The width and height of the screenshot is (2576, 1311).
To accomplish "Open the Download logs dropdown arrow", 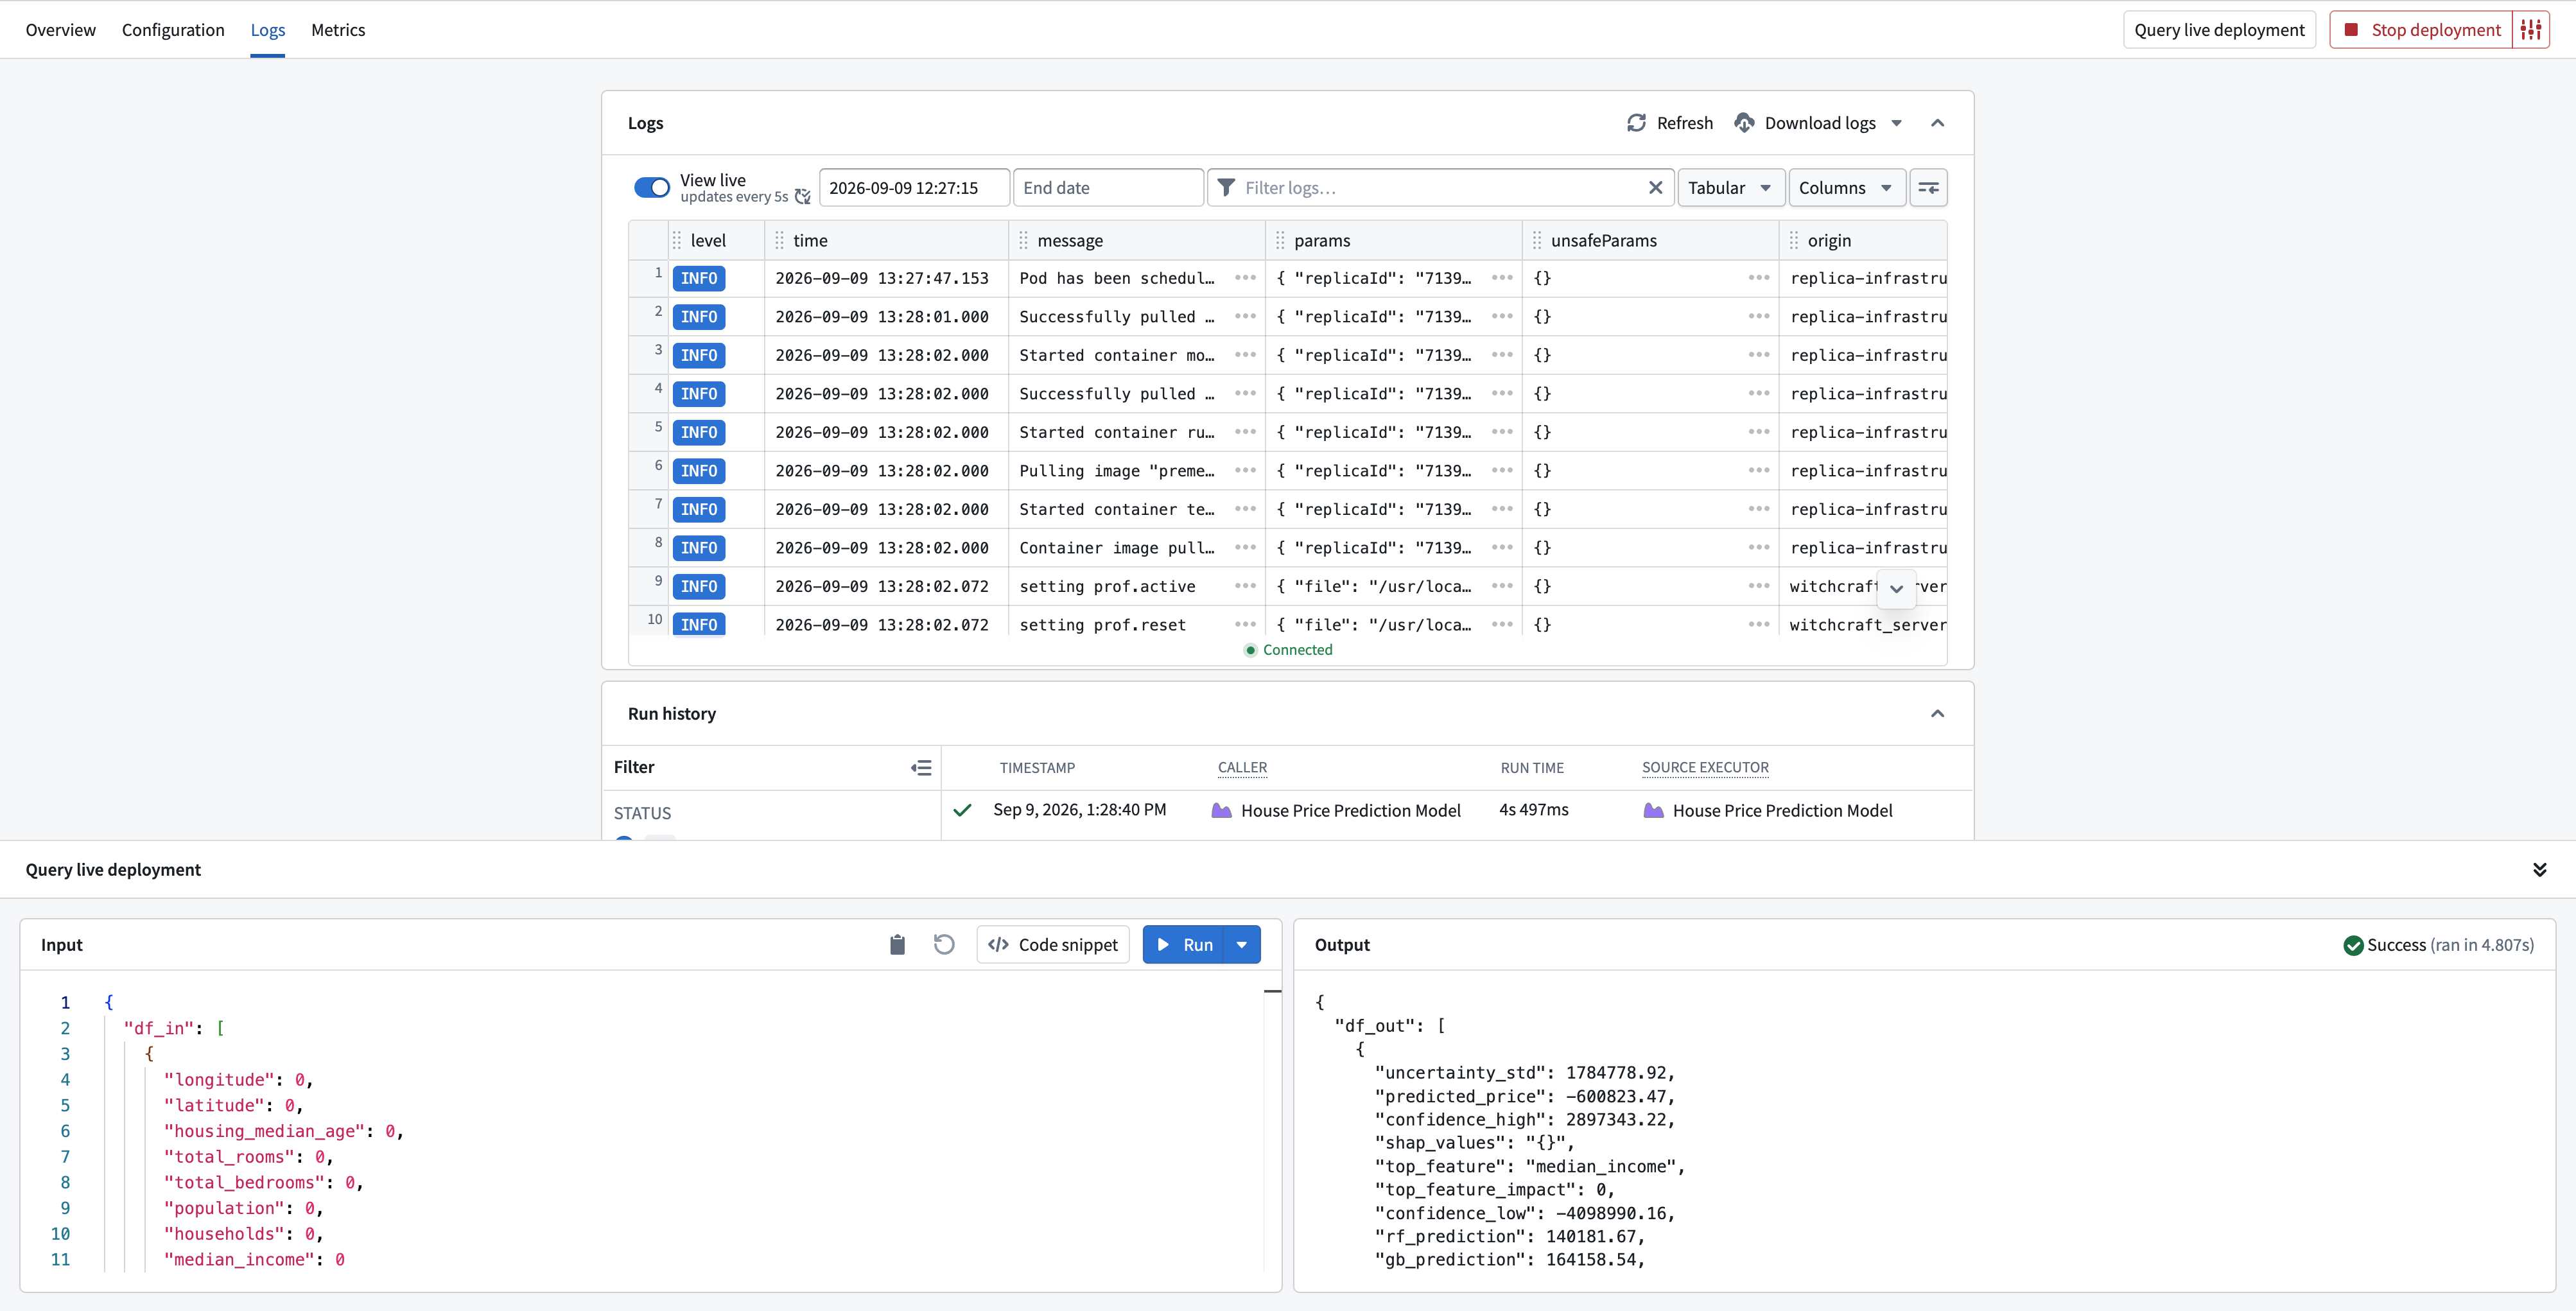I will [1897, 123].
